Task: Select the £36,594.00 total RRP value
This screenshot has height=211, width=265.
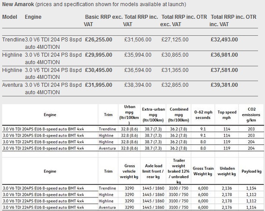Action: (x=138, y=70)
